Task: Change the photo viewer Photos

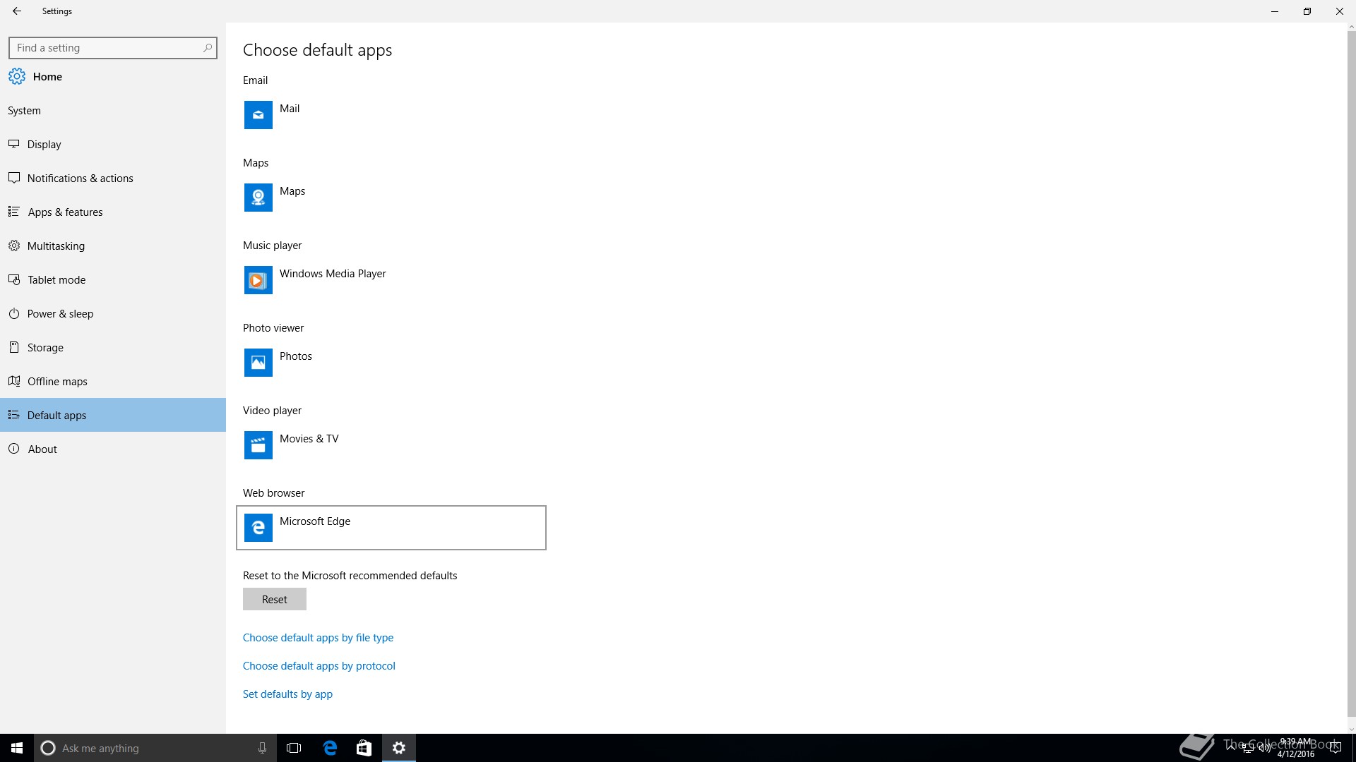Action: (391, 363)
